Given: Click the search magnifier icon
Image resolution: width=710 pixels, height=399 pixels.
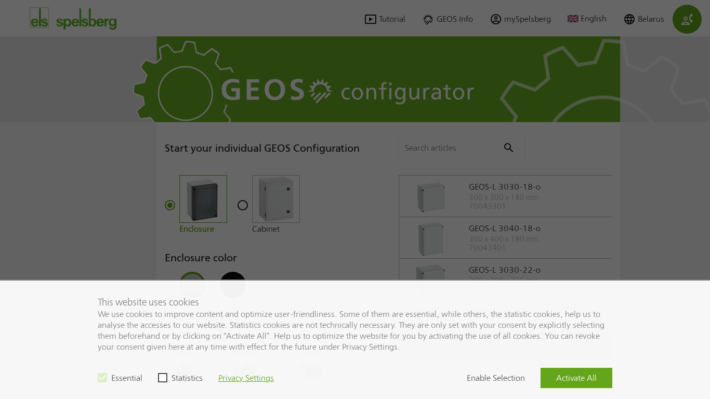Looking at the screenshot, I should (508, 148).
